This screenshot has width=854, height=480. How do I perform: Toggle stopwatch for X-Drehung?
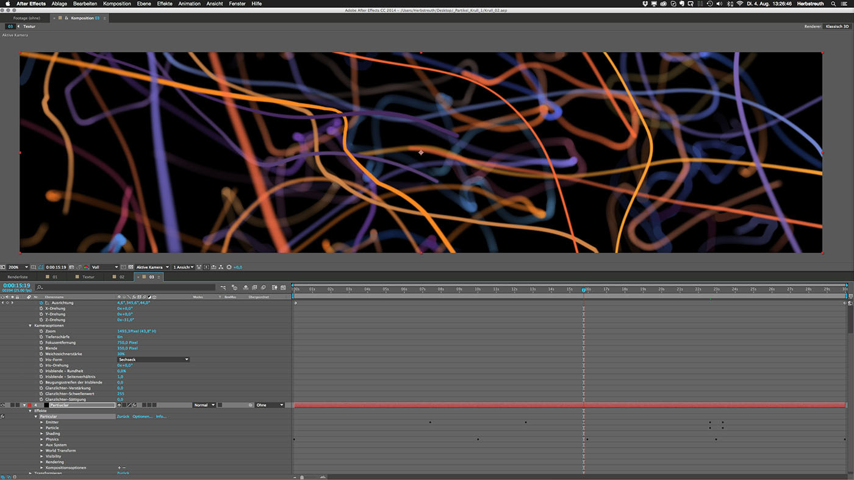tap(41, 309)
